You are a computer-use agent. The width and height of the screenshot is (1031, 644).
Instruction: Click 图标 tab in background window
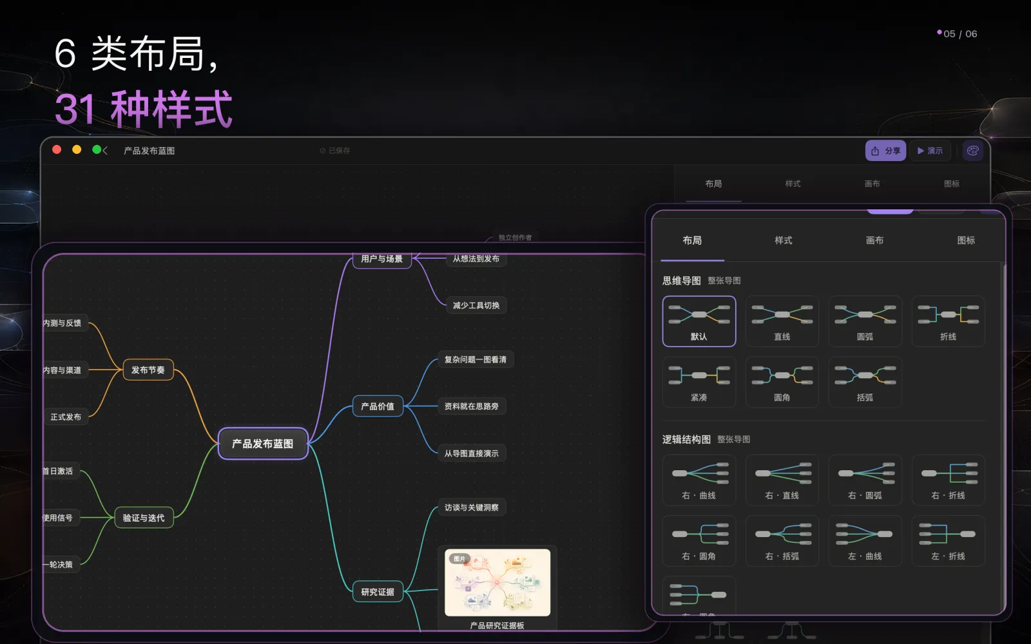[x=952, y=184]
